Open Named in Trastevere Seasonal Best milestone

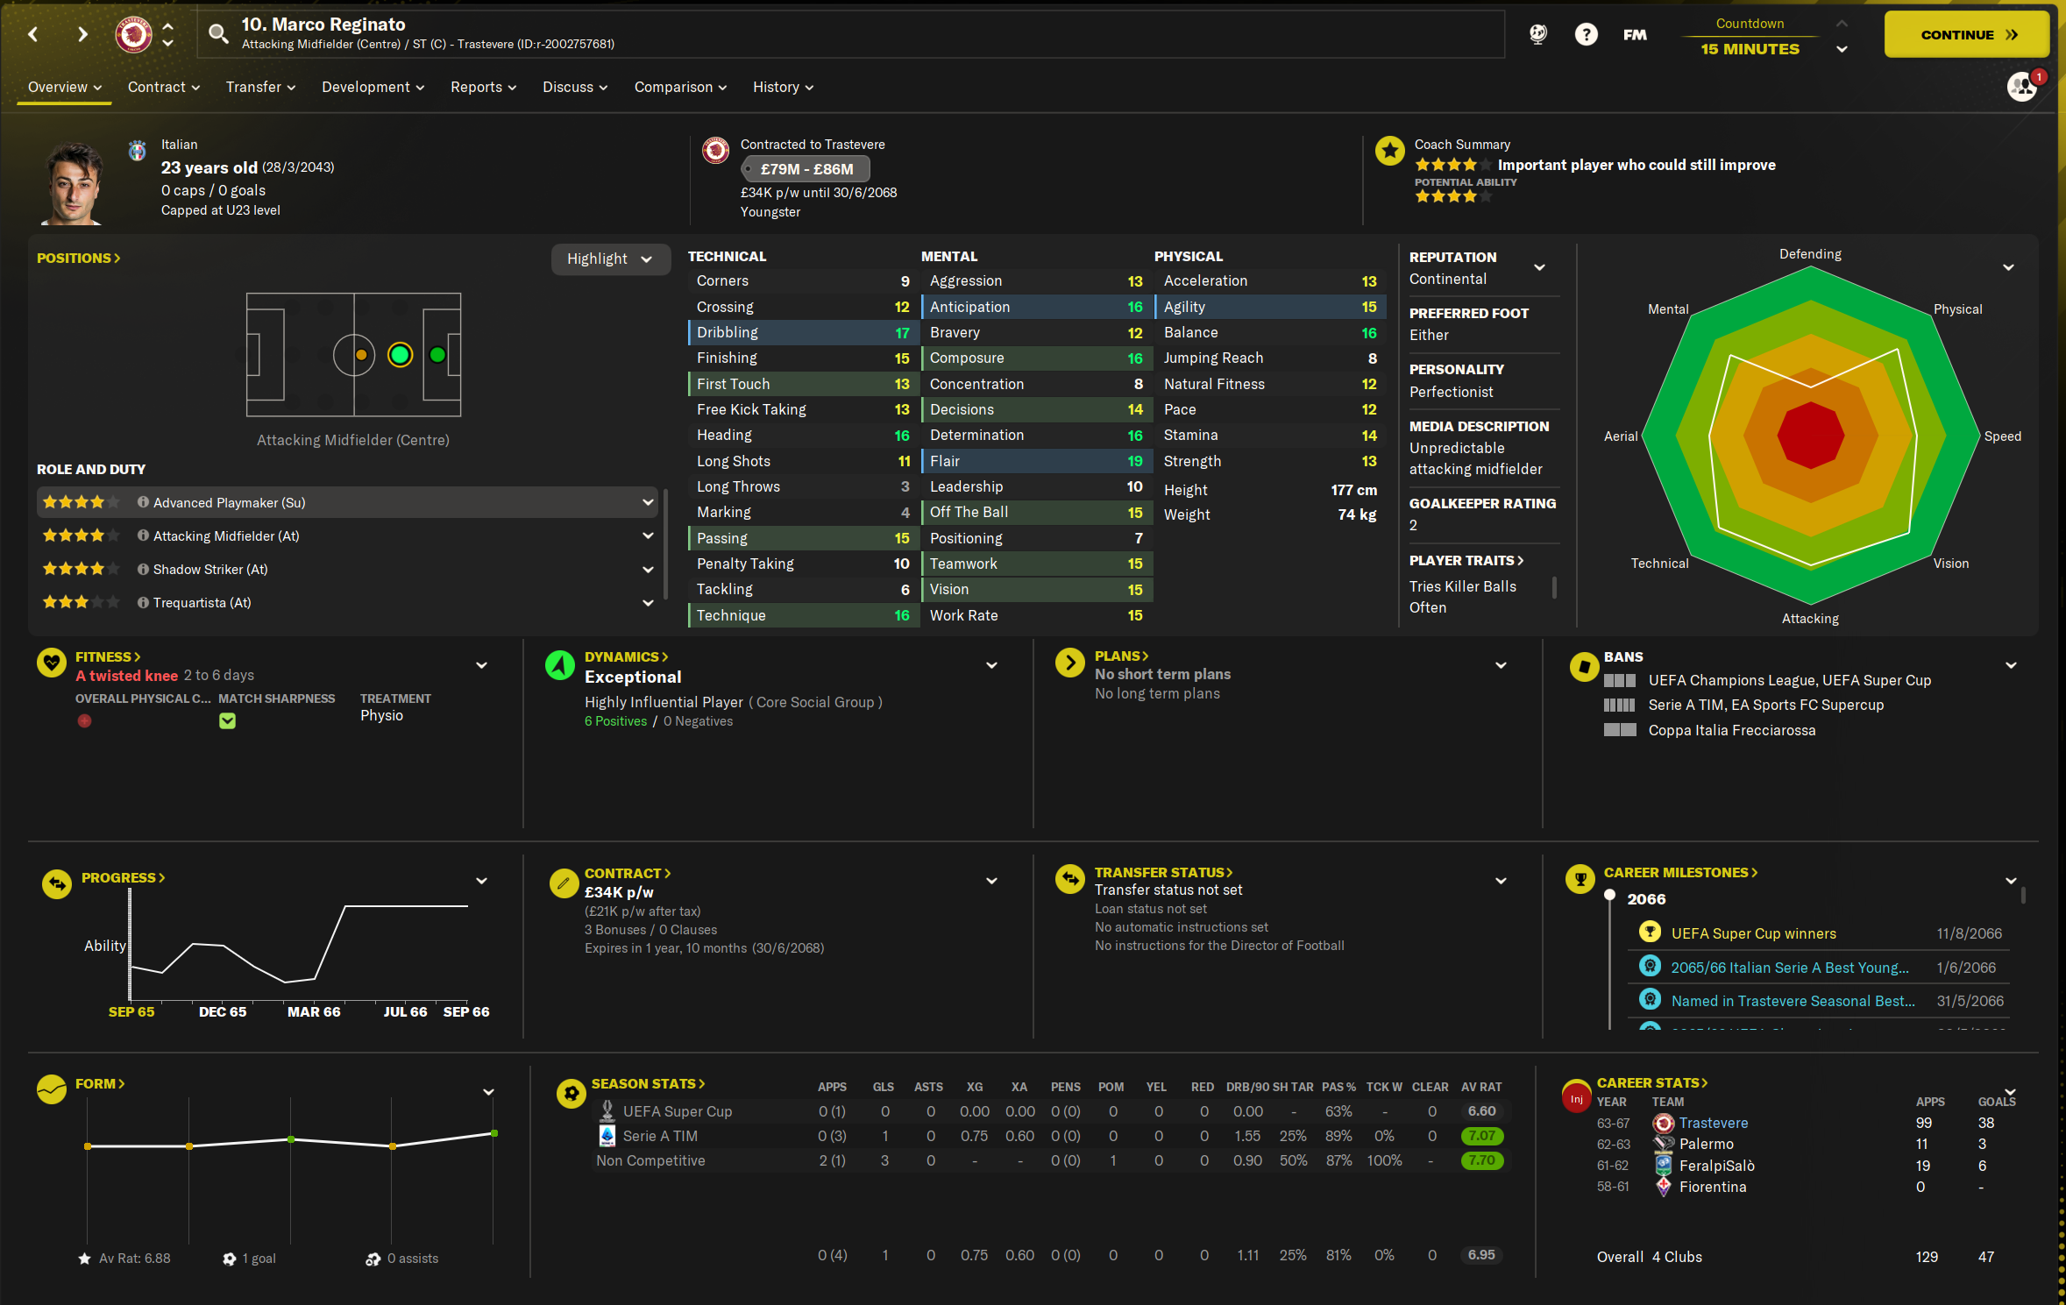coord(1793,1001)
